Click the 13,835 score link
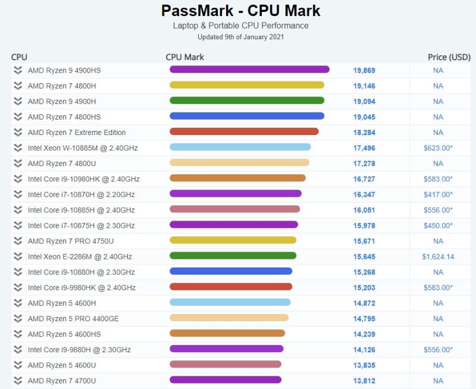The image size is (476, 389). pyautogui.click(x=364, y=365)
